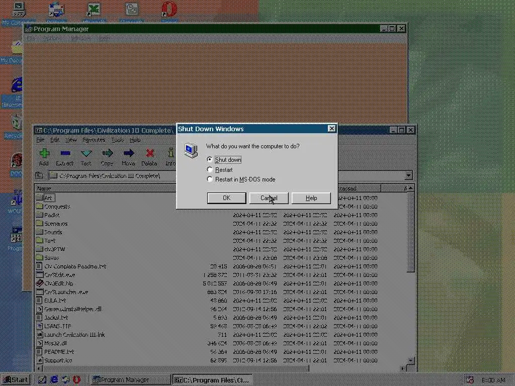
Task: Select the Restart radio option
Action: coord(220,170)
